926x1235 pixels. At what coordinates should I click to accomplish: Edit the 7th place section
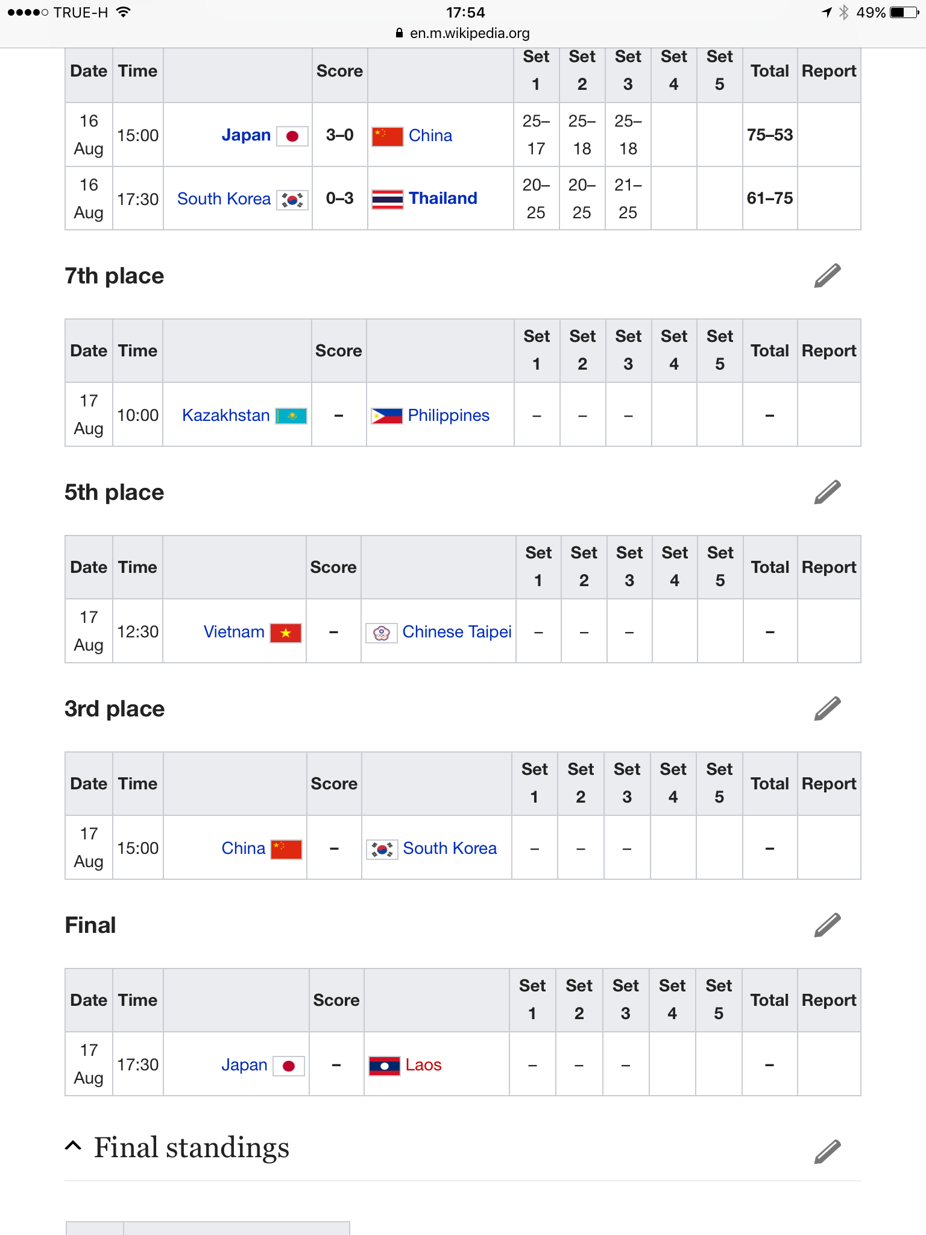coord(827,276)
